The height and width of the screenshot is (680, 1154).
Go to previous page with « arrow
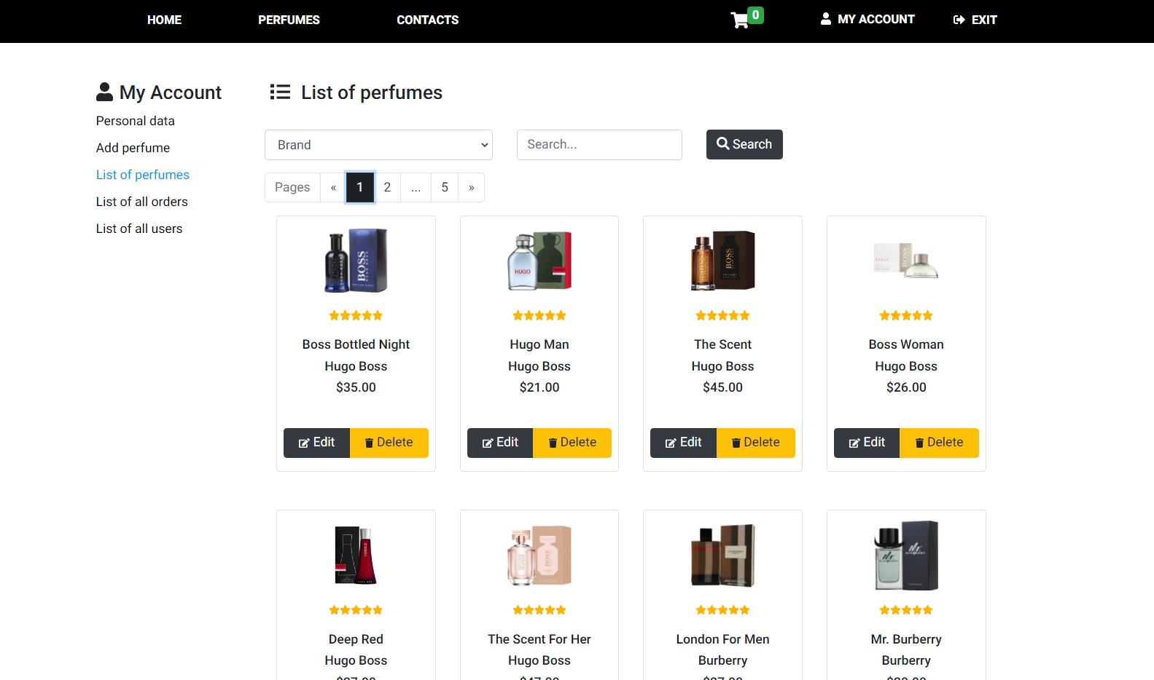coord(333,187)
